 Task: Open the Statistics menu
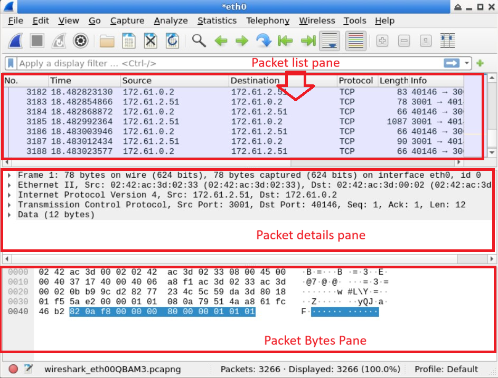(x=217, y=21)
